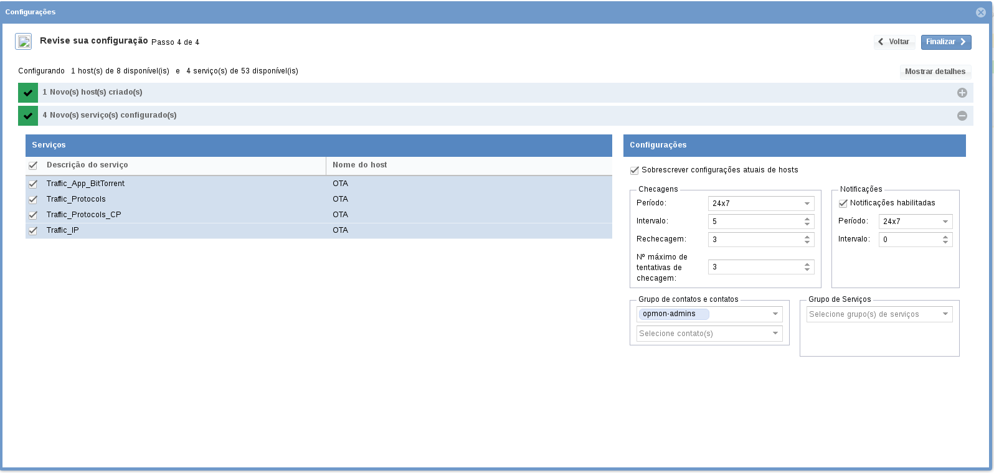Toggle select-all checkbox in services header
The height and width of the screenshot is (473, 994).
[x=33, y=166]
